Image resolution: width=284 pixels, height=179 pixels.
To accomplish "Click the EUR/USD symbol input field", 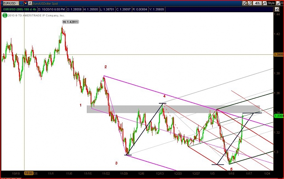I will pyautogui.click(x=10, y=3).
